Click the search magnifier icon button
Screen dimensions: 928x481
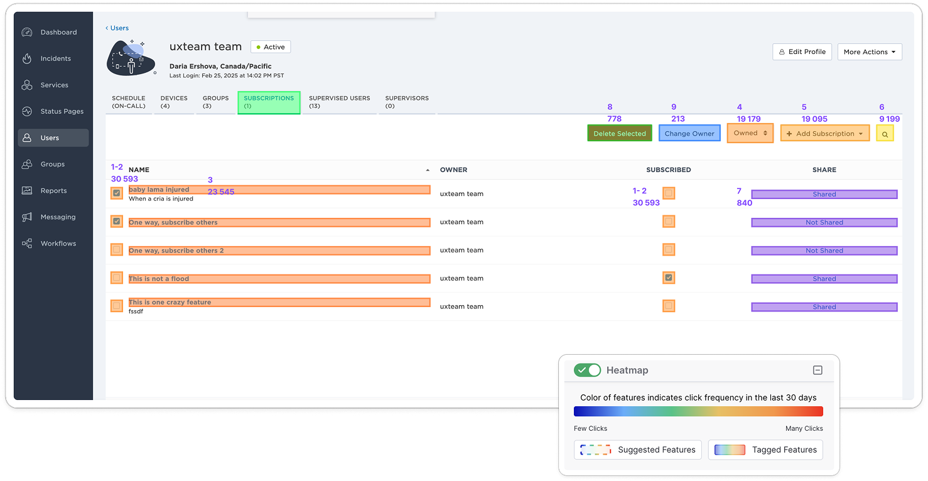pos(885,134)
